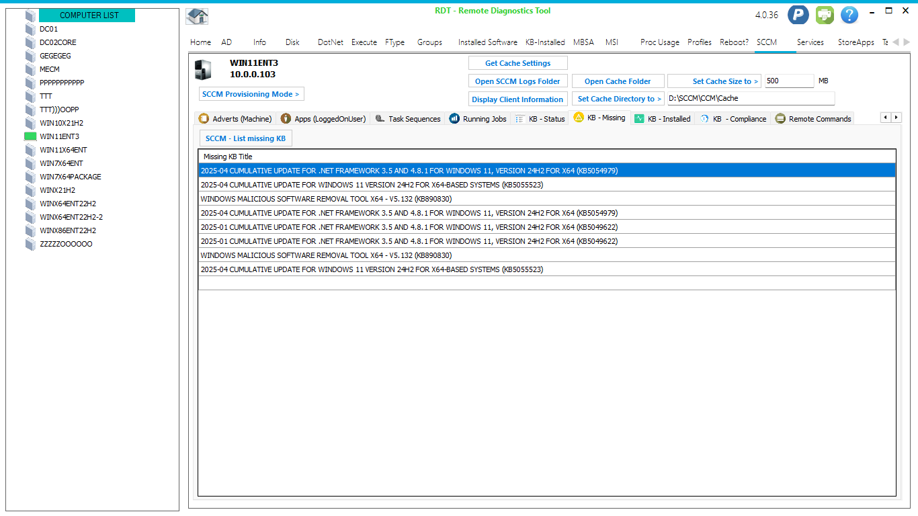This screenshot has width=918, height=516.
Task: Click the green WIN11ENT3 online icon
Action: (x=30, y=136)
